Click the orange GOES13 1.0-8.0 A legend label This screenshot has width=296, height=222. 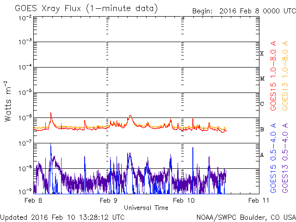[x=285, y=76]
